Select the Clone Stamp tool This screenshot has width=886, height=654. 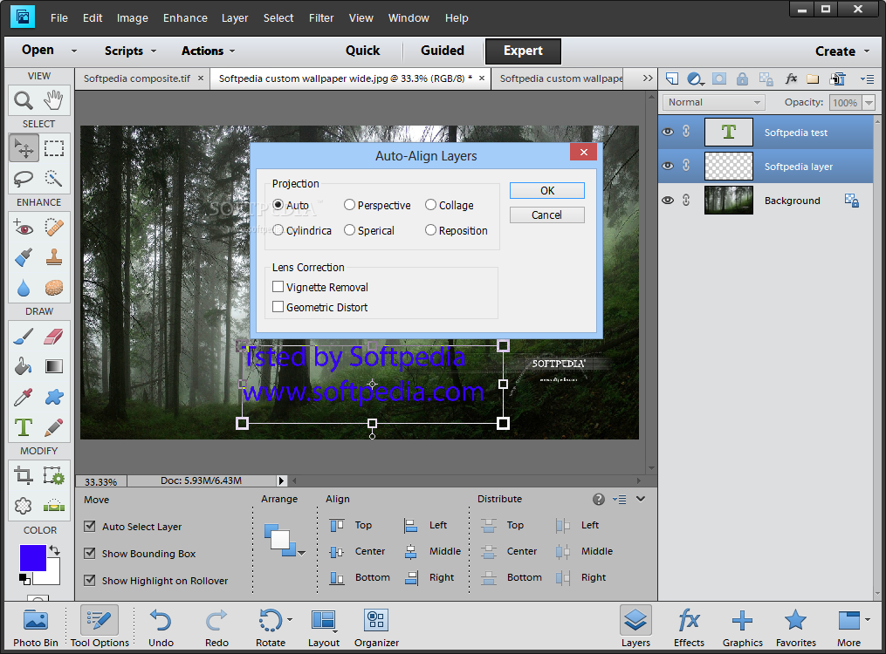coord(53,258)
